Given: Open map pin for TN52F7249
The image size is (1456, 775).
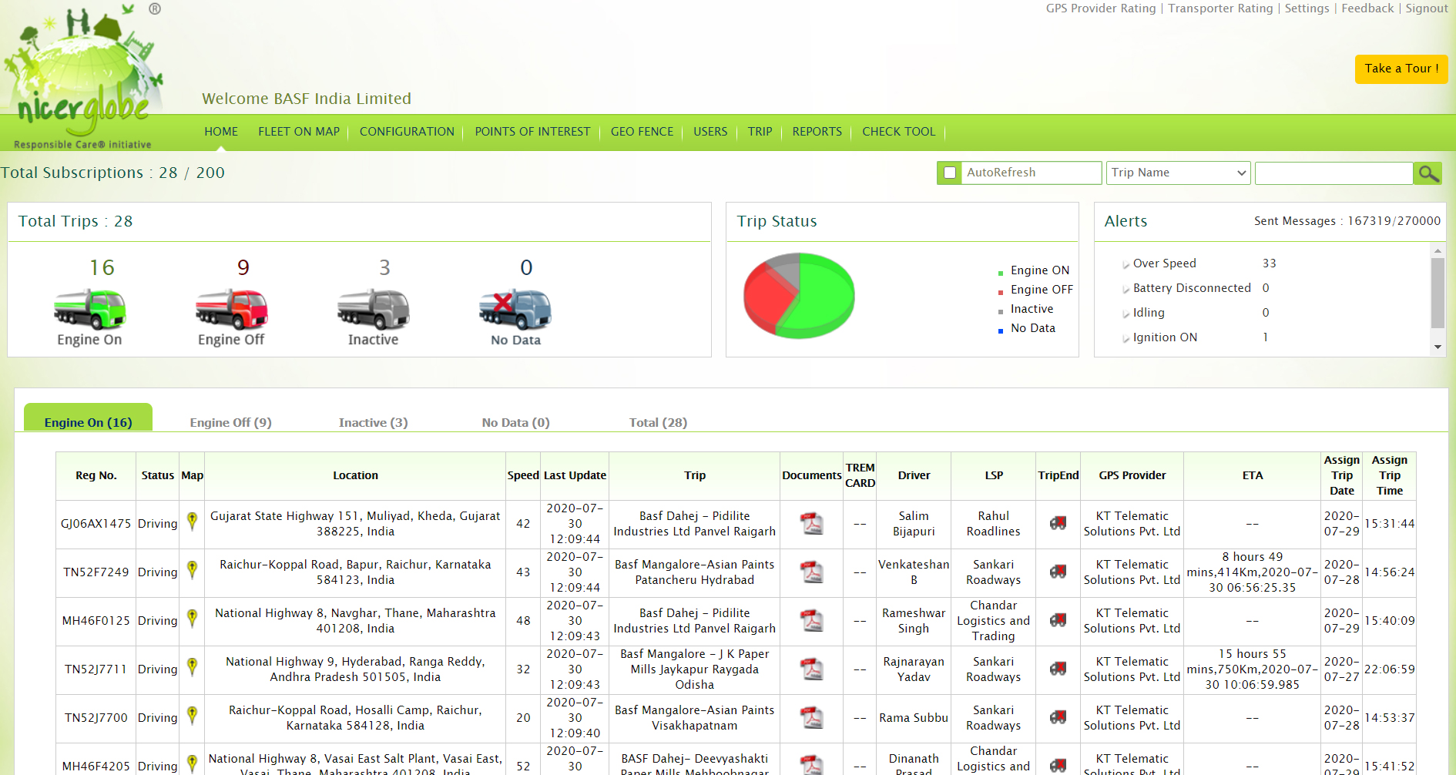Looking at the screenshot, I should tap(193, 570).
